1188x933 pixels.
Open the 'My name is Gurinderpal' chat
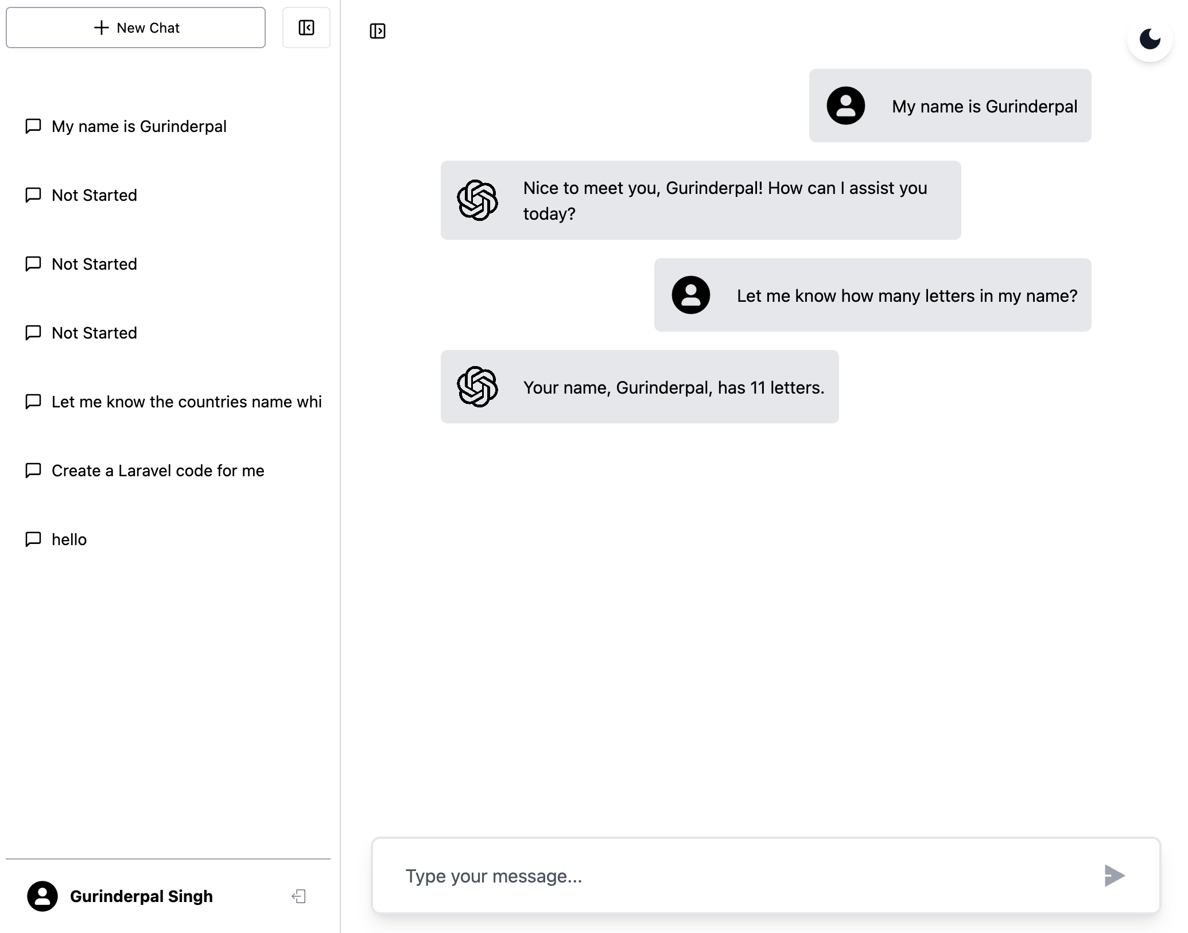(139, 126)
